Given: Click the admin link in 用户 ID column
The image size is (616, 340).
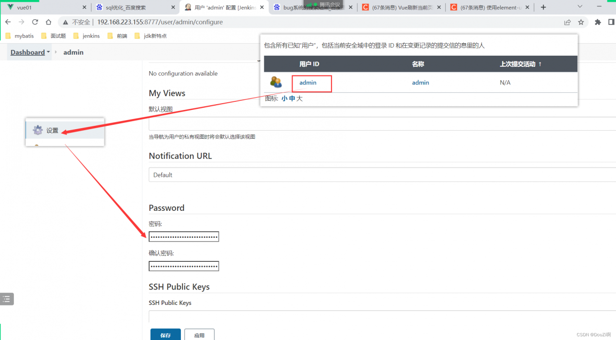Looking at the screenshot, I should click(308, 83).
